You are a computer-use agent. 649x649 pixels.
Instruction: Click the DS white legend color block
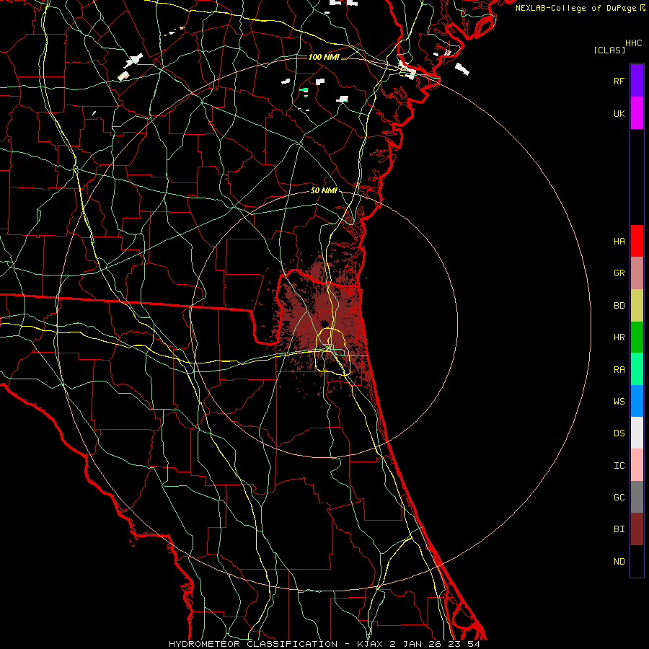[637, 433]
